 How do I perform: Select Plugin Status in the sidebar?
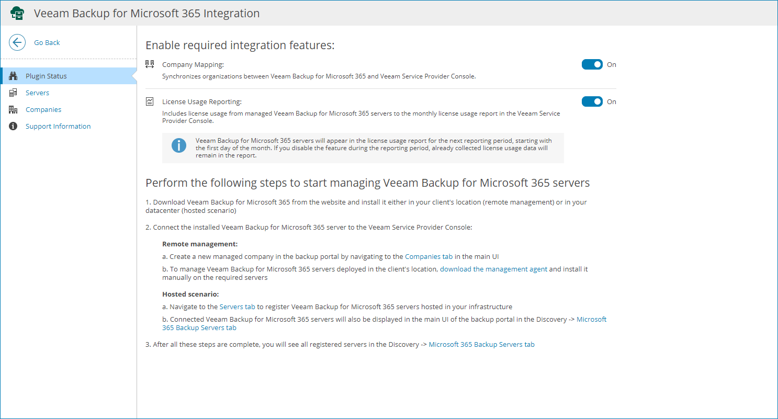pyautogui.click(x=46, y=76)
